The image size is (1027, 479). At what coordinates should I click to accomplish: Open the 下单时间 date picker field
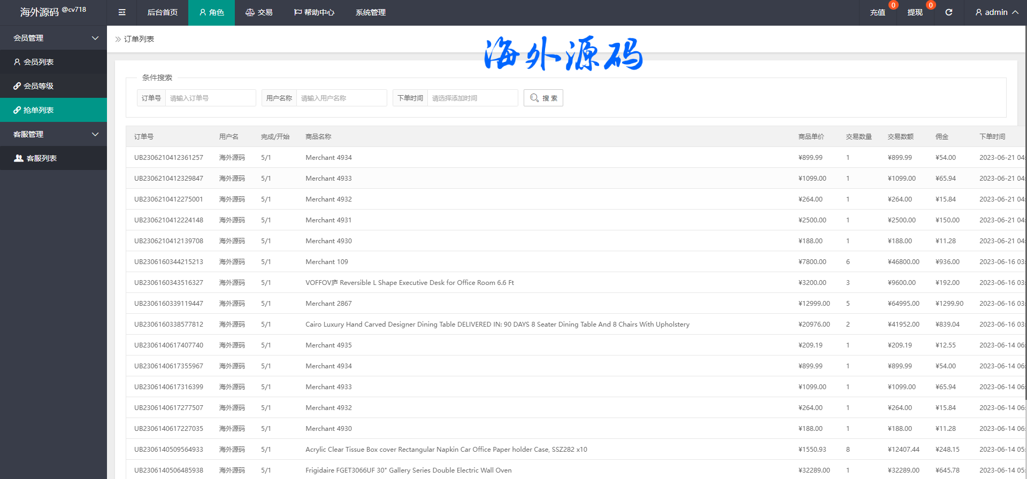click(472, 98)
